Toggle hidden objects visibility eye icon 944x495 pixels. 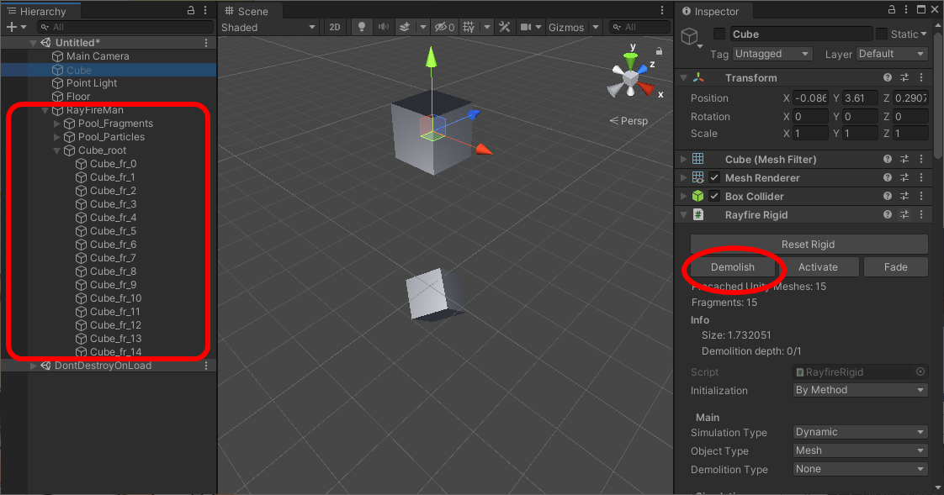pos(445,27)
